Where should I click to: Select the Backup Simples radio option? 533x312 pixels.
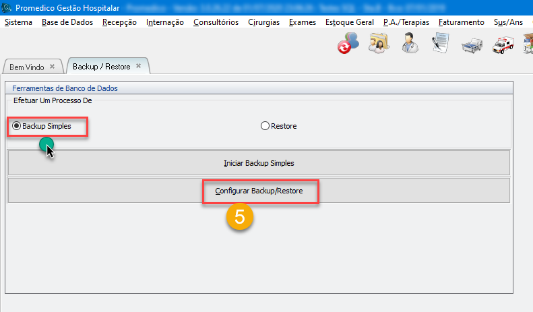tap(17, 126)
